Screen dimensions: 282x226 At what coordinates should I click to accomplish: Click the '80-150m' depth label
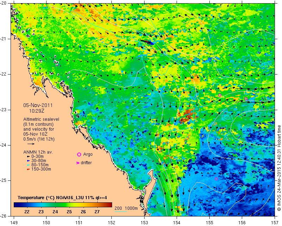click(40, 165)
